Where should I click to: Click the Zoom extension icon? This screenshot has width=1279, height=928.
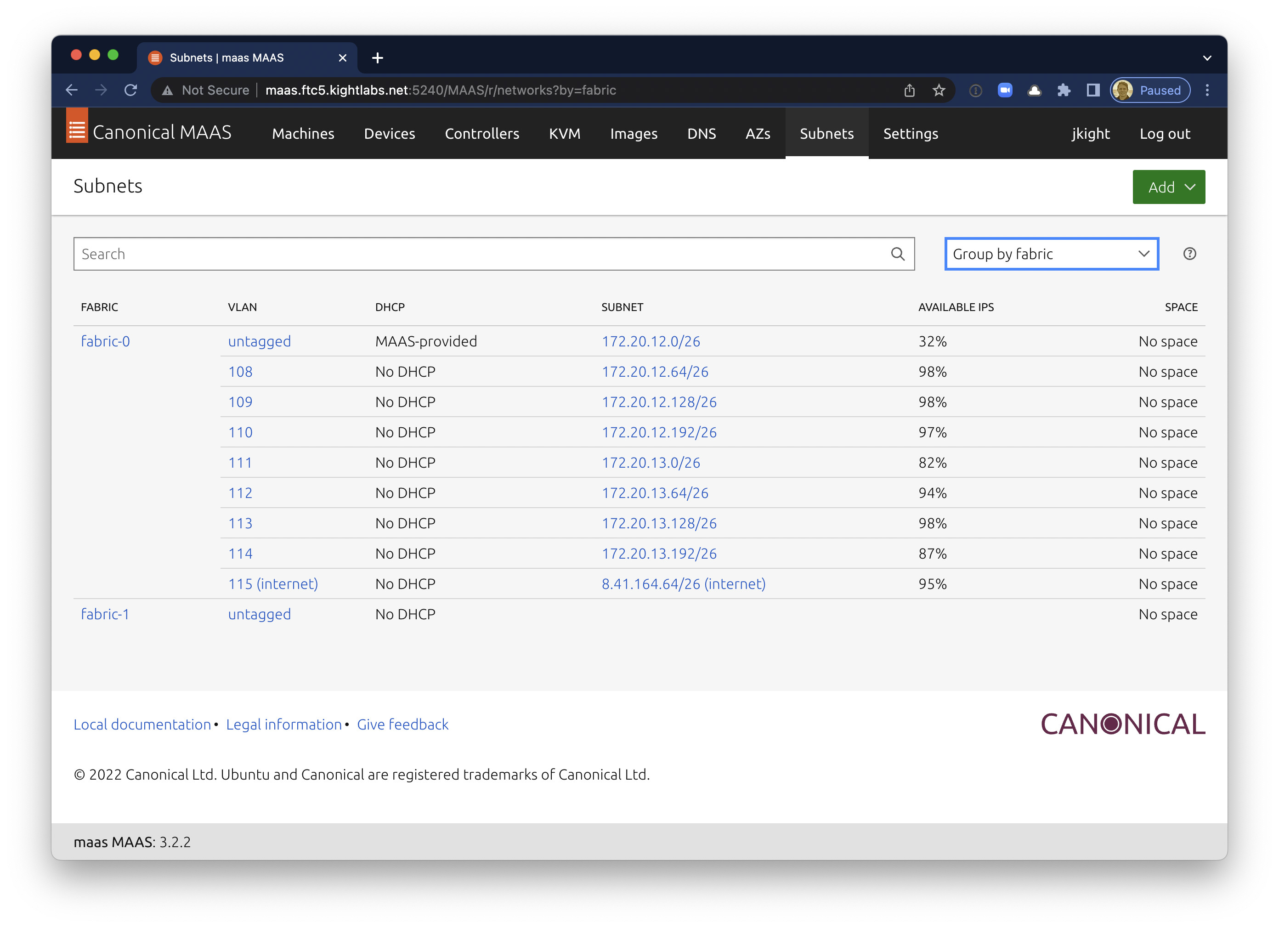click(x=1005, y=90)
